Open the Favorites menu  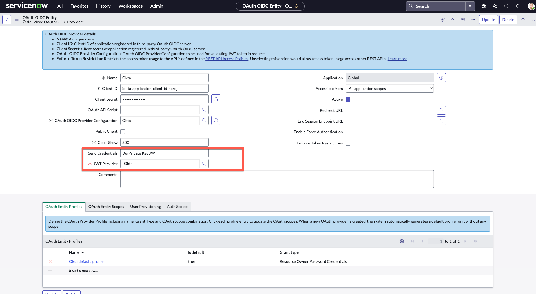[79, 6]
